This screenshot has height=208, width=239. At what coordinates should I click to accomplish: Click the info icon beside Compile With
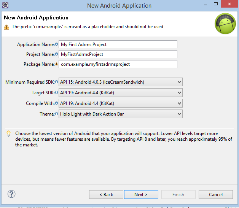56,103
